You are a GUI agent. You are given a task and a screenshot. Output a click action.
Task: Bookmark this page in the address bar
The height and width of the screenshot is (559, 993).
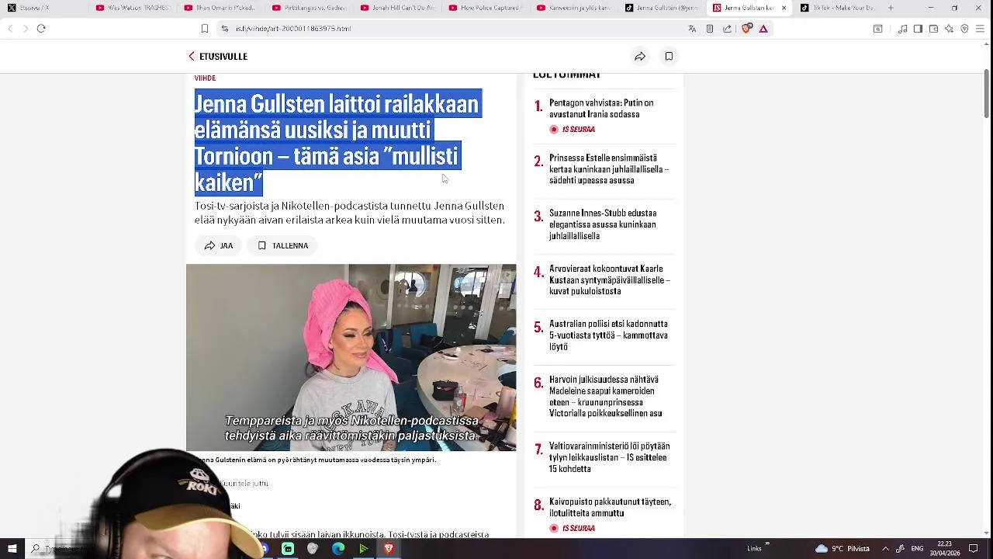pos(205,29)
